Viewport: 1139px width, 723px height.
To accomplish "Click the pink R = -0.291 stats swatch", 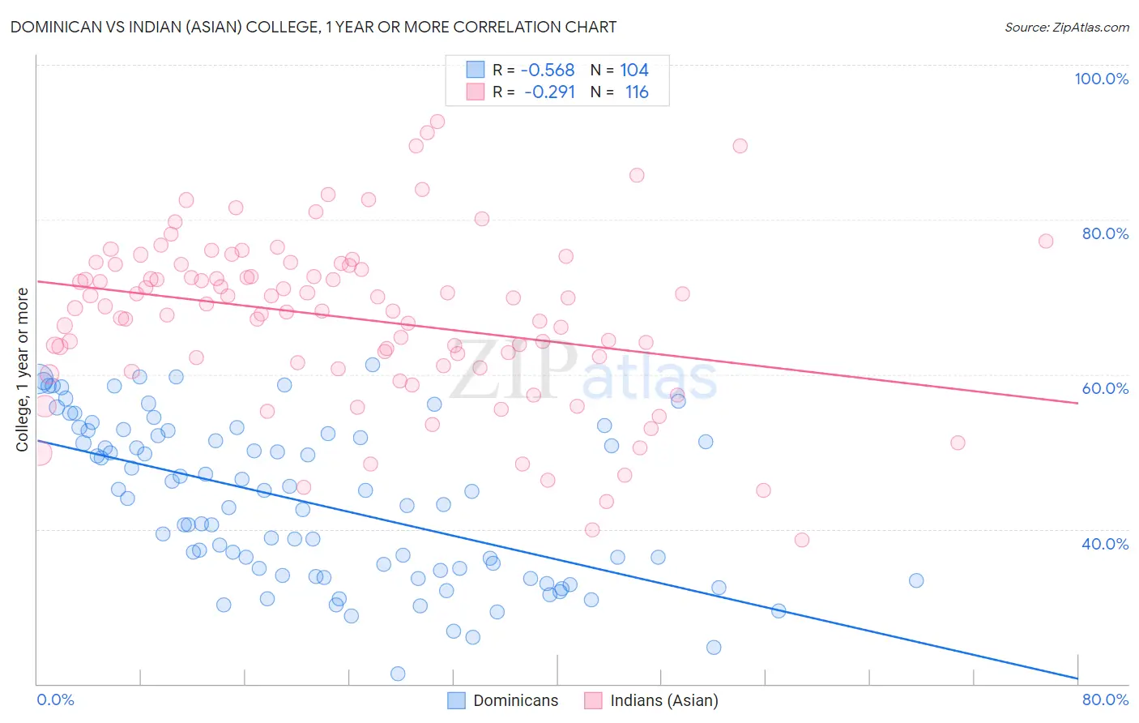I will click(475, 92).
